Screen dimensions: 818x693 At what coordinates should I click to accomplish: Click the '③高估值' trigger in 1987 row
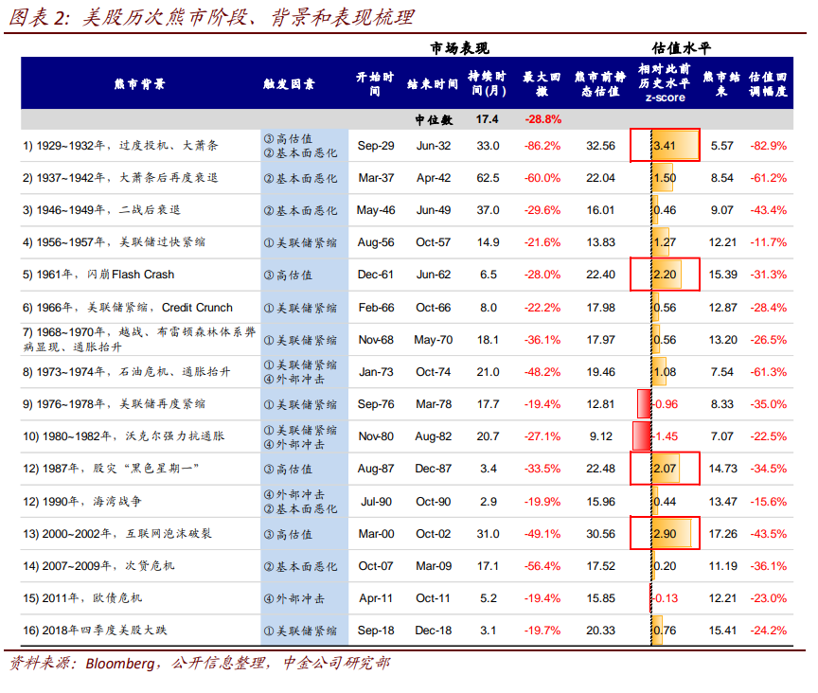pos(288,470)
